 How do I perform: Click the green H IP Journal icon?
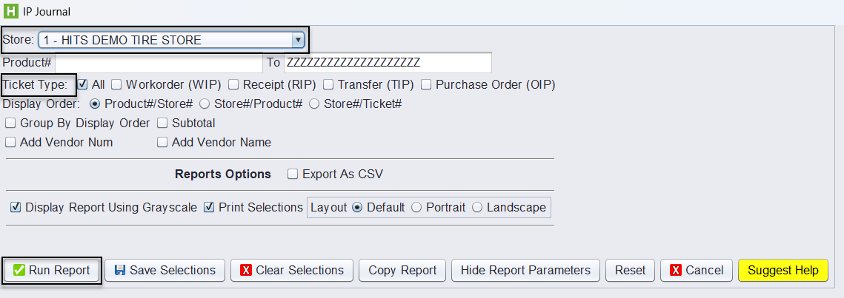[x=11, y=12]
